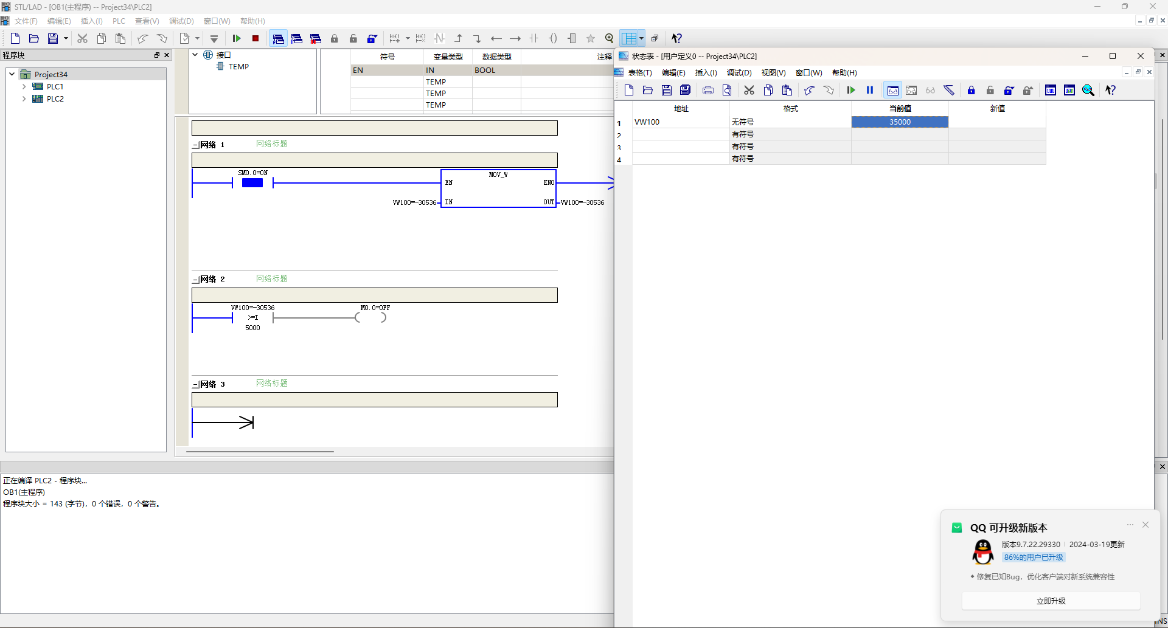The height and width of the screenshot is (628, 1168).
Task: Open 调试(D) menu in STL/LAD window
Action: pos(181,21)
